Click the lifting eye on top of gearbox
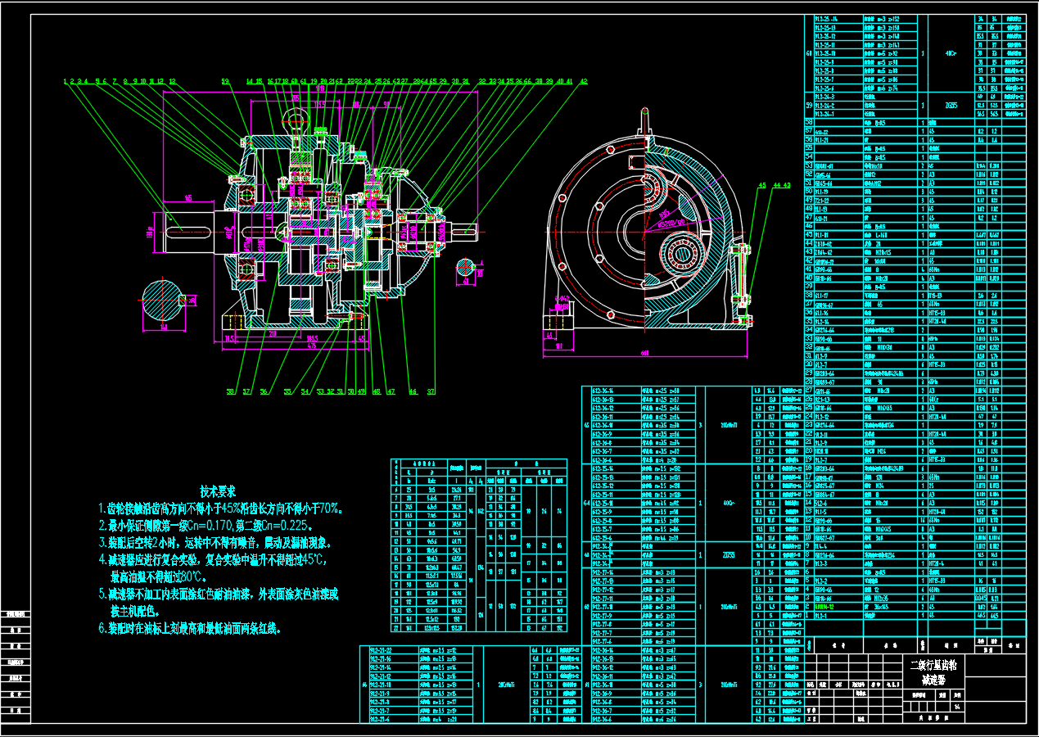Screen dimensions: 1039x737 click(x=295, y=120)
